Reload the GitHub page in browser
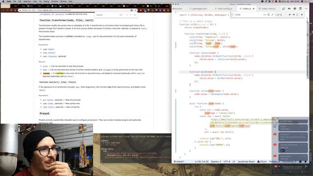Screen dimensions: 313x176 pyautogui.click(x=11, y=10)
